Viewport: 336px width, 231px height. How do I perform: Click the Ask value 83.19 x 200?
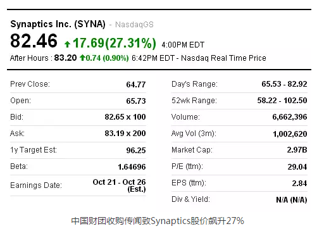[125, 134]
